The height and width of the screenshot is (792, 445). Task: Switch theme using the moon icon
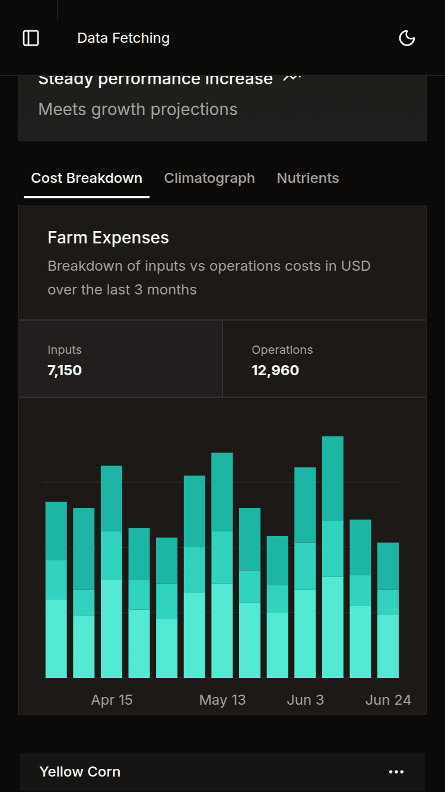point(407,38)
